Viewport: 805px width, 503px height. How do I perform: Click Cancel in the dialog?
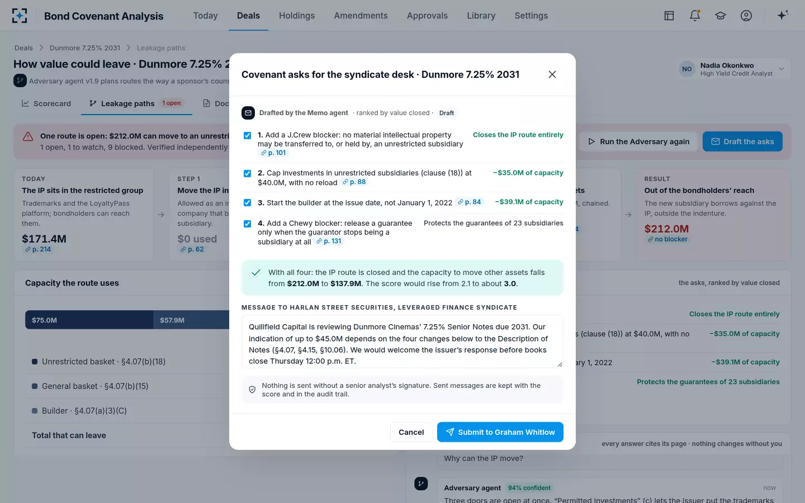411,432
